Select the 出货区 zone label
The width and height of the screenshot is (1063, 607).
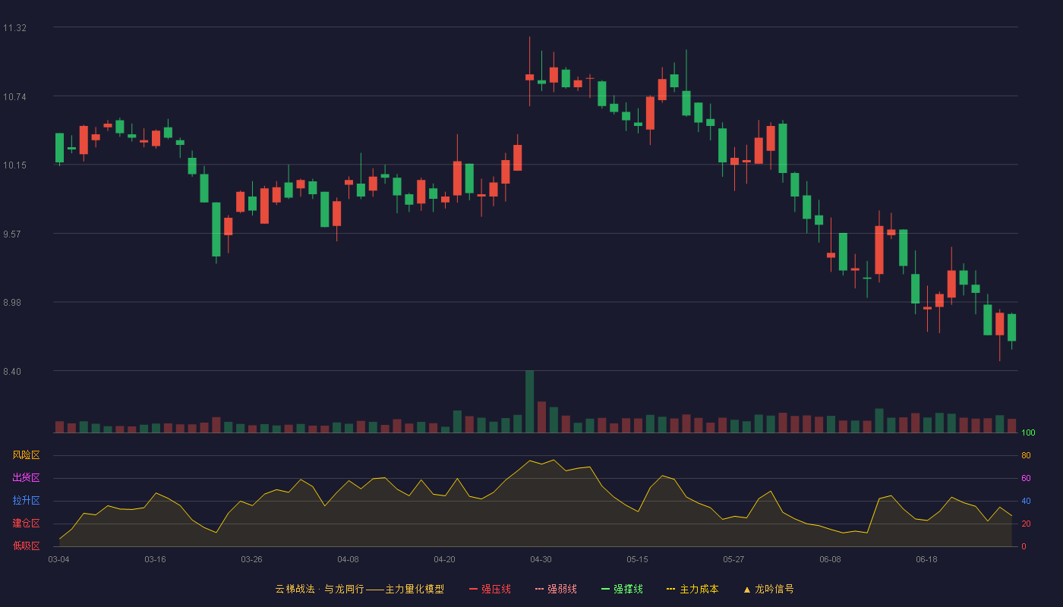coord(26,478)
